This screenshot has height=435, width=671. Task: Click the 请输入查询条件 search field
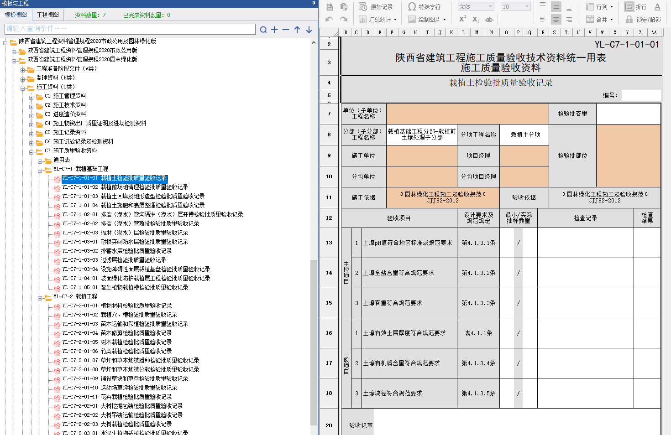(x=130, y=29)
